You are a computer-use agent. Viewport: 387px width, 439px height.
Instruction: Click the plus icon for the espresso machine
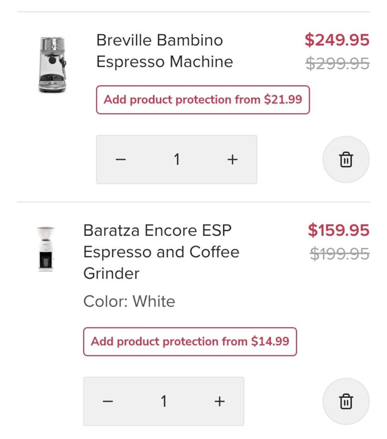pos(231,159)
